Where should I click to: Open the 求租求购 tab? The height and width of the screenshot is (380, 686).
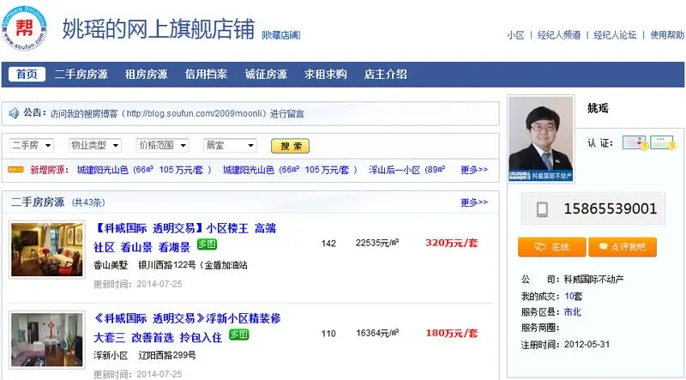coord(326,75)
